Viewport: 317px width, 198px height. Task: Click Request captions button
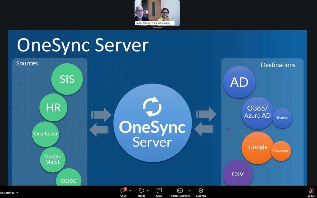click(180, 192)
